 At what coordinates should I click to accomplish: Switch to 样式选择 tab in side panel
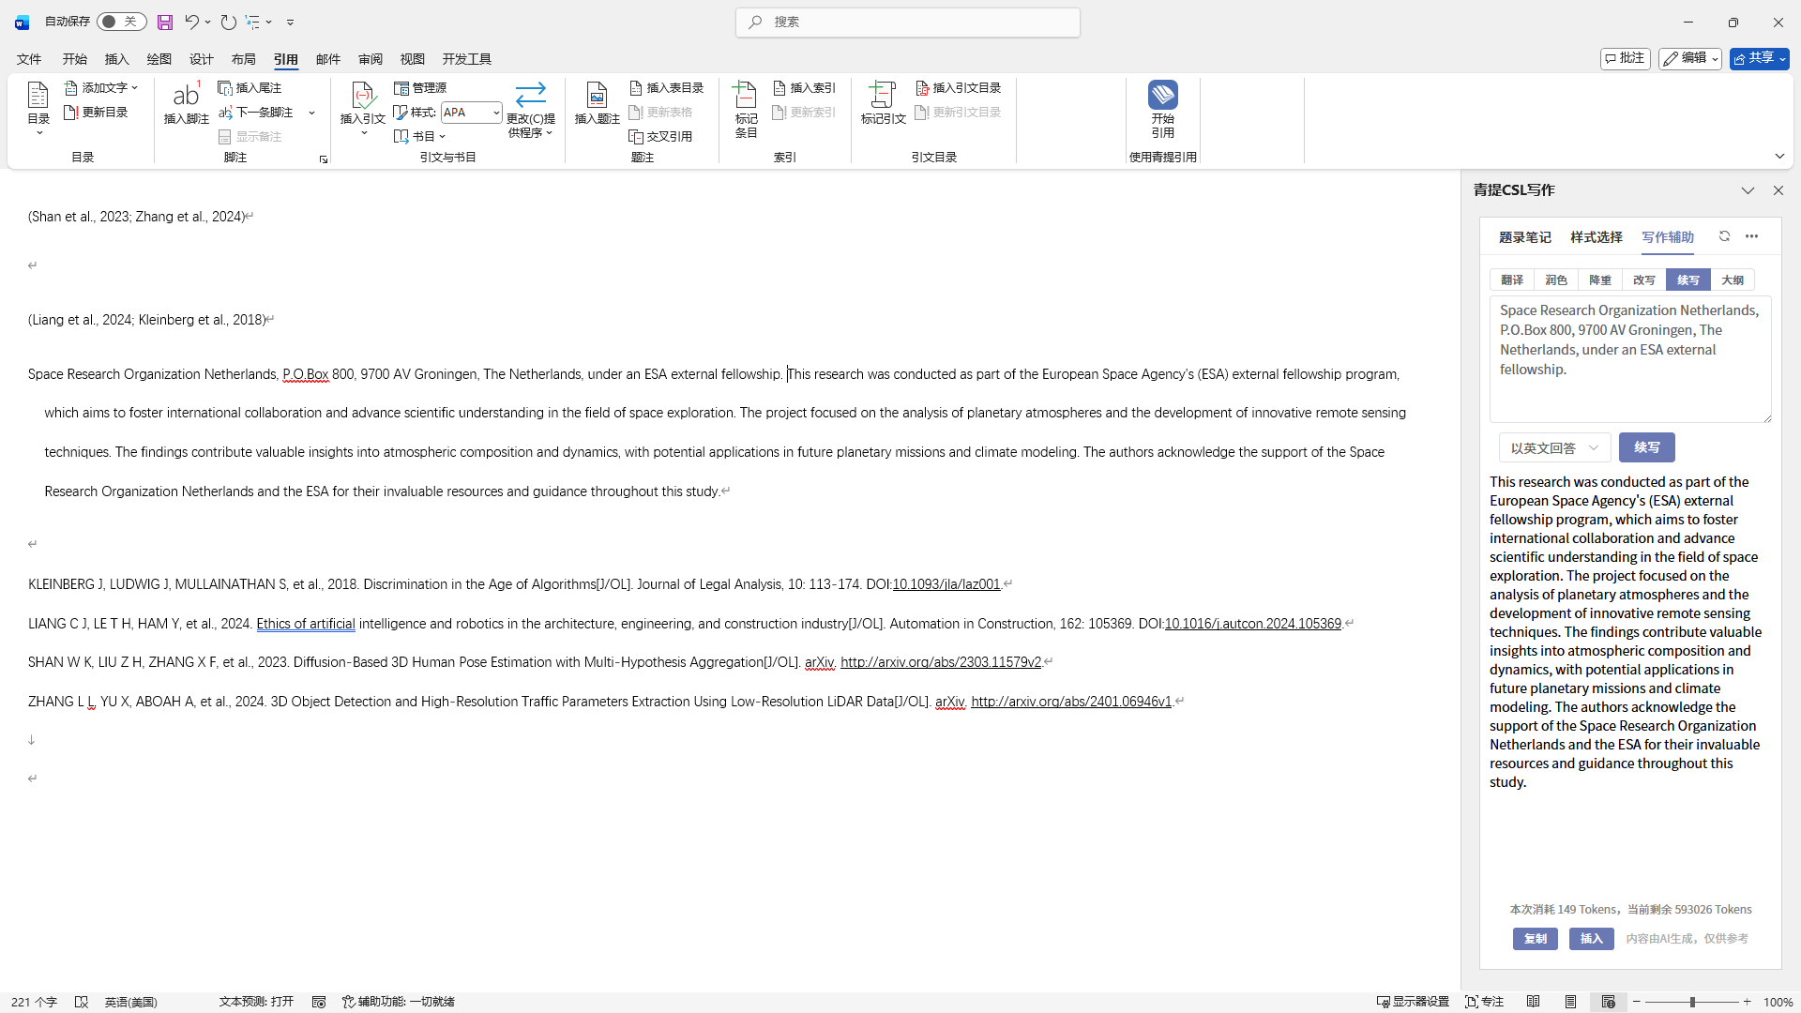[x=1596, y=237]
